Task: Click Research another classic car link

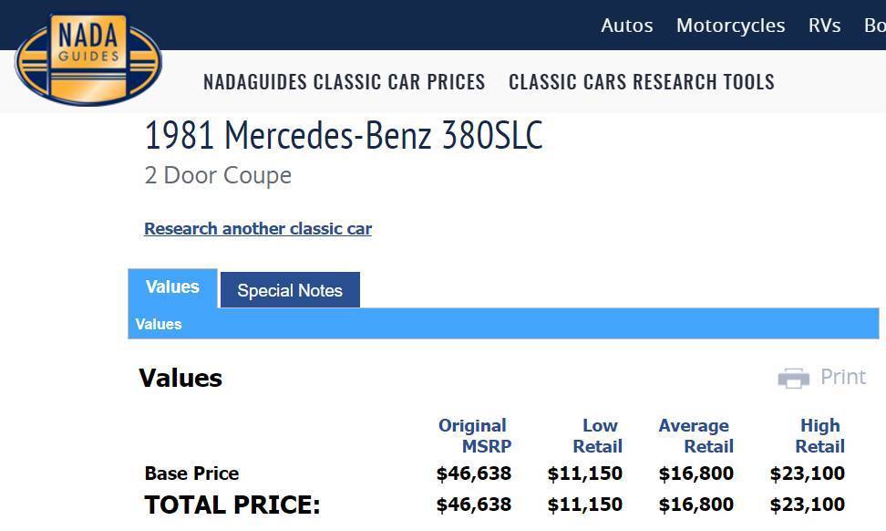Action: 258,229
